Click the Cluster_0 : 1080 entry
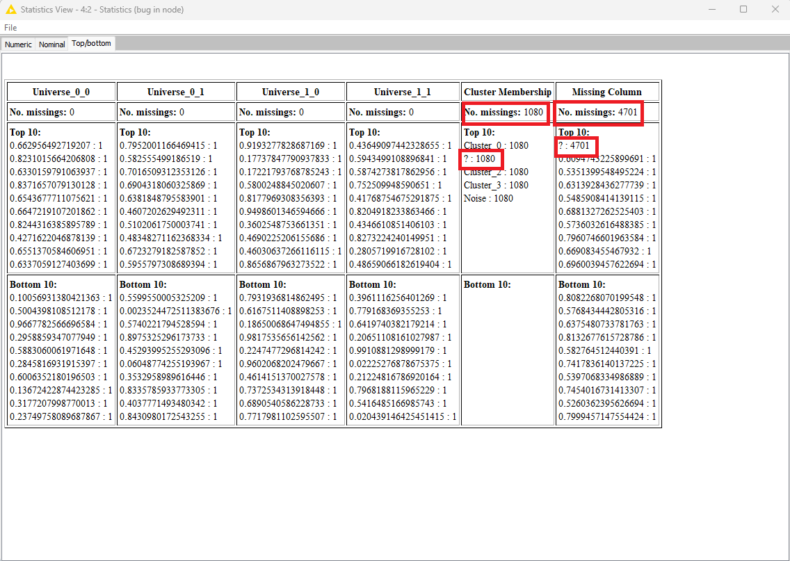790x561 pixels. (x=496, y=146)
